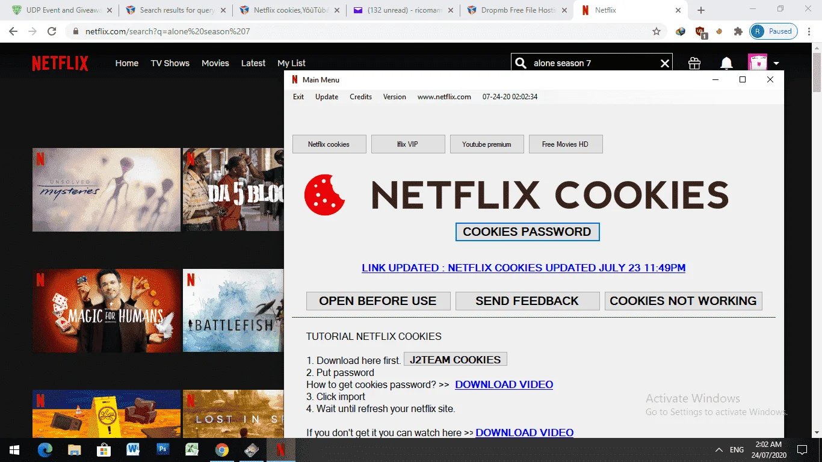Go back in Chrome
Image resolution: width=822 pixels, height=462 pixels.
pos(13,31)
